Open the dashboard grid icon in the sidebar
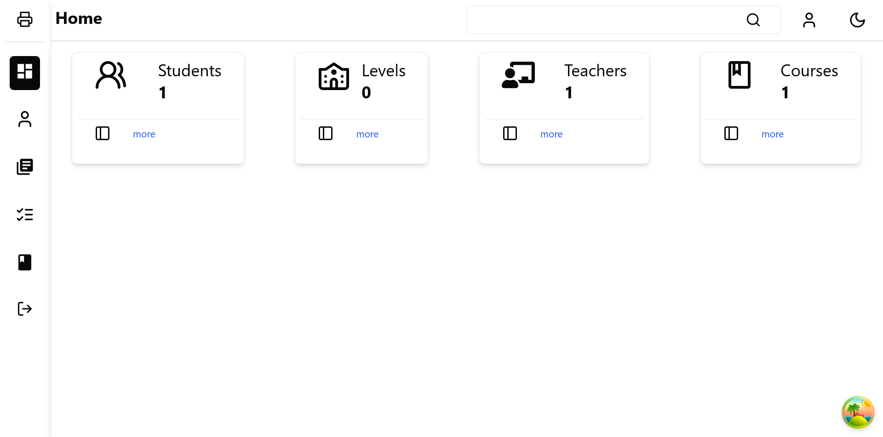Viewport: 883px width, 437px height. 25,73
